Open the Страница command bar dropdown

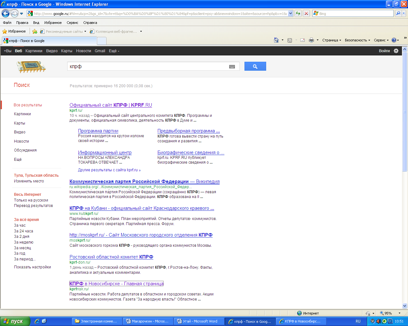[331, 40]
